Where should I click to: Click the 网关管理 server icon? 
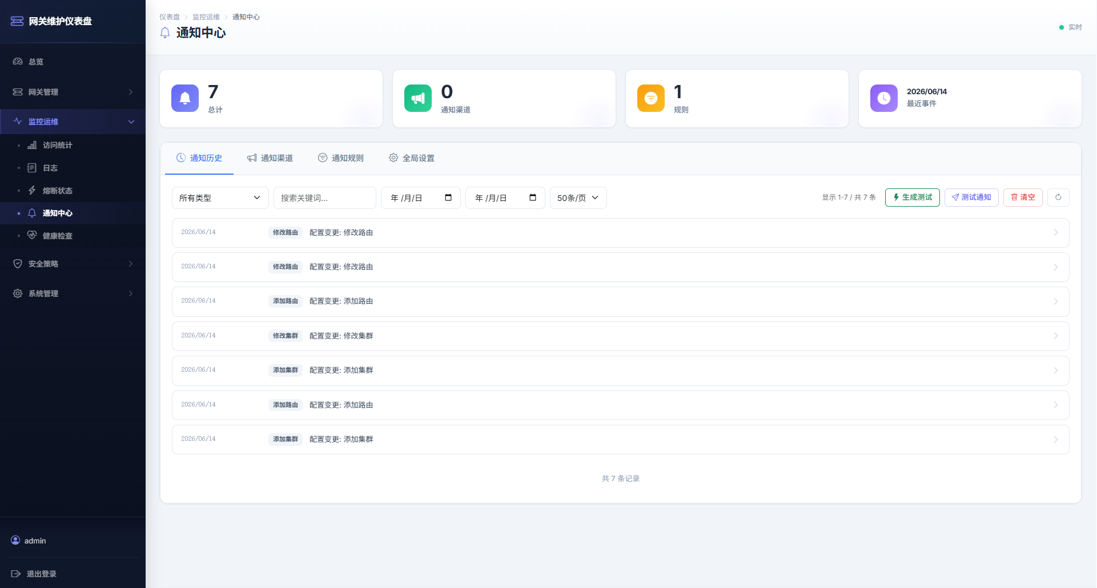(18, 92)
